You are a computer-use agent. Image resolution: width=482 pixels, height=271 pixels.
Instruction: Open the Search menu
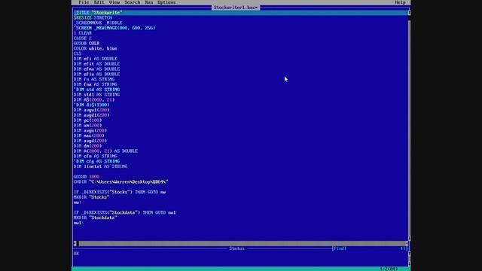click(x=133, y=2)
